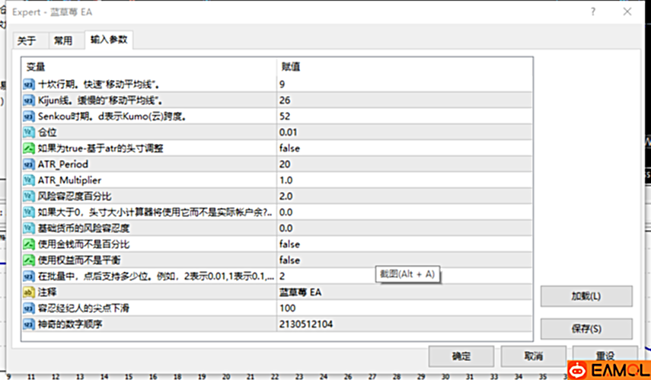651x380 pixels.
Task: Click the icon next to Kijun线 parameter
Action: tap(29, 101)
